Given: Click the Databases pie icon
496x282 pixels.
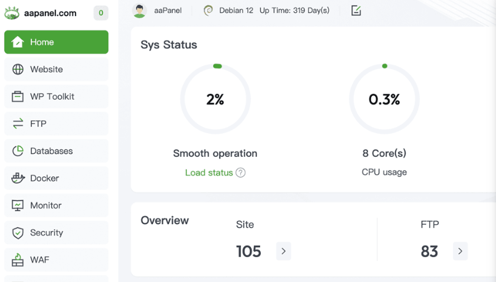Looking at the screenshot, I should (x=17, y=151).
